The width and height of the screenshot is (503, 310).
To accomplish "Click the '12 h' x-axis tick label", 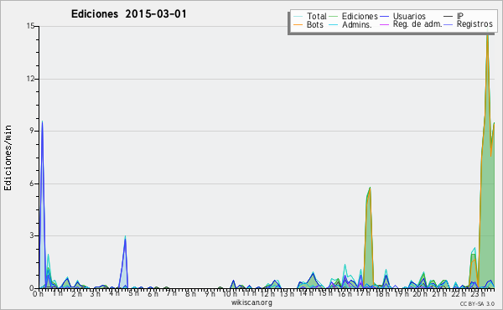I will tap(267, 293).
